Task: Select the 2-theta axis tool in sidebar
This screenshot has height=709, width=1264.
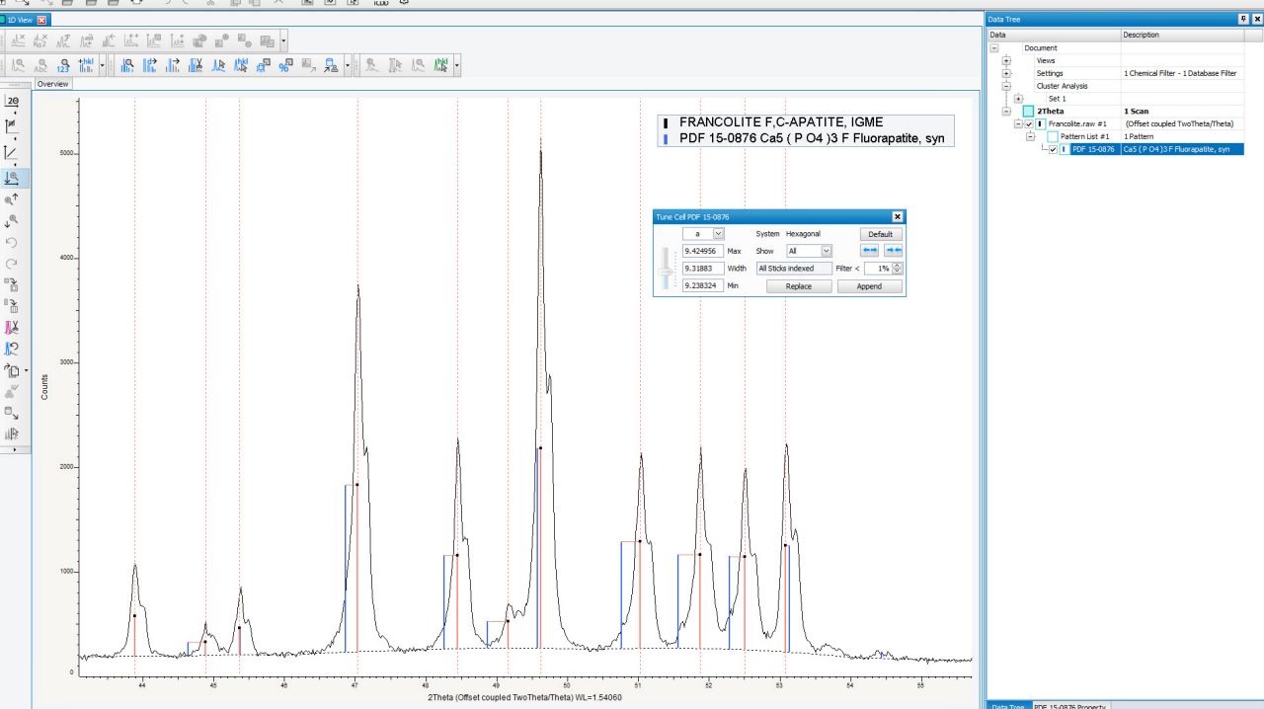Action: [13, 101]
